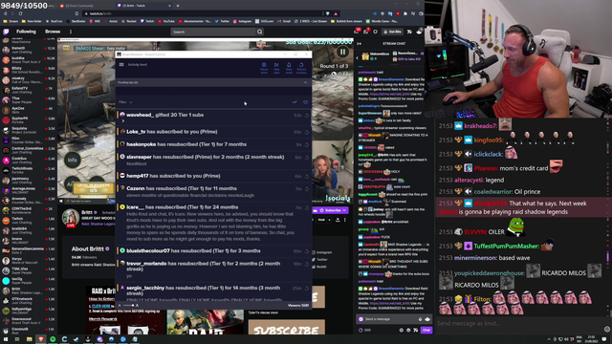Open the channel options three-dot menu under Subscribe
612x344 pixels.
(344, 220)
